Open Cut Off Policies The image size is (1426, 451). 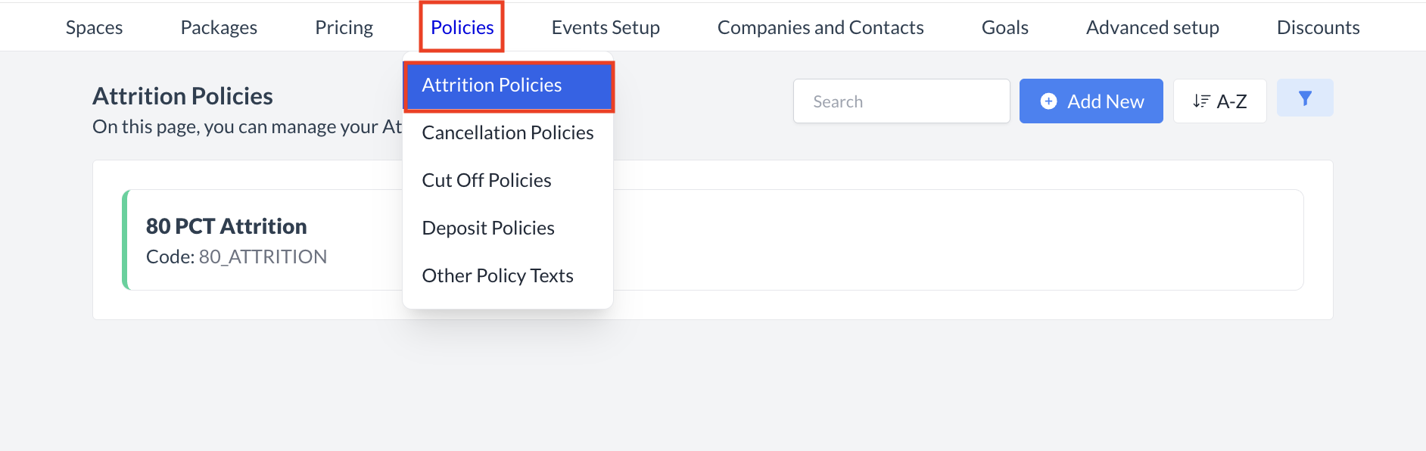[x=487, y=180]
